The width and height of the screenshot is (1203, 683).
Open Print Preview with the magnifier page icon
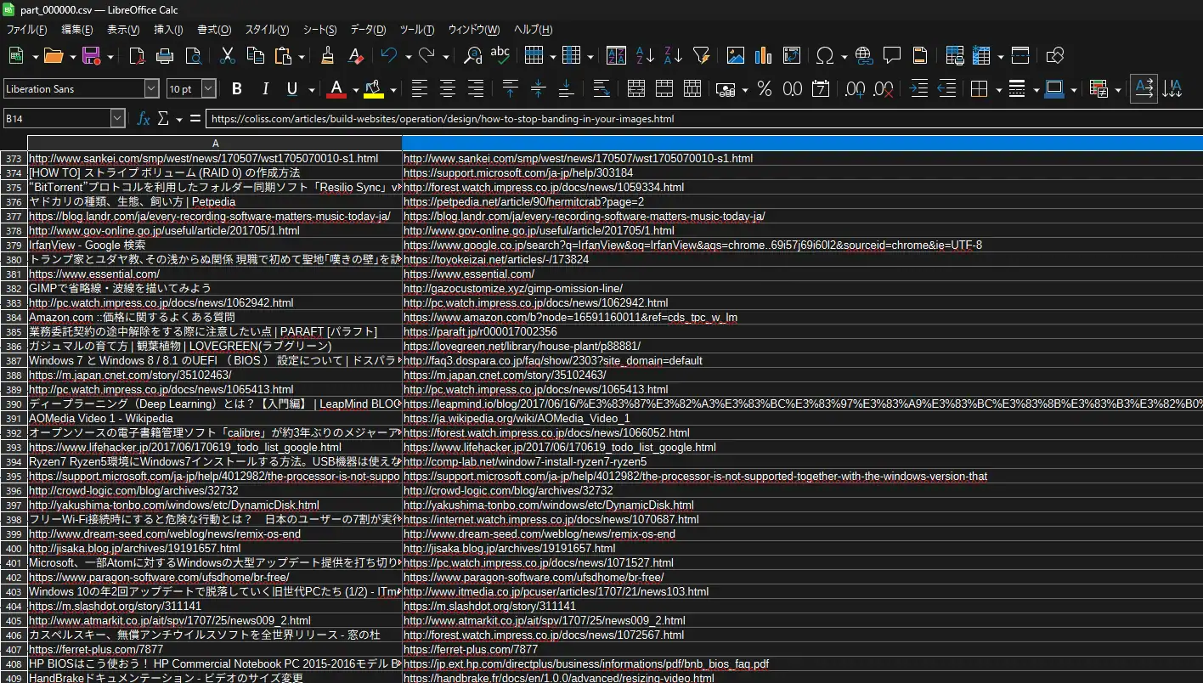pos(194,56)
